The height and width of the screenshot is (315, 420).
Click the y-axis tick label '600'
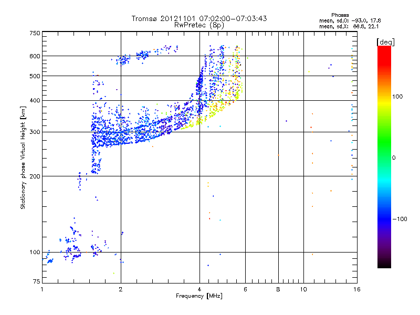(35, 56)
